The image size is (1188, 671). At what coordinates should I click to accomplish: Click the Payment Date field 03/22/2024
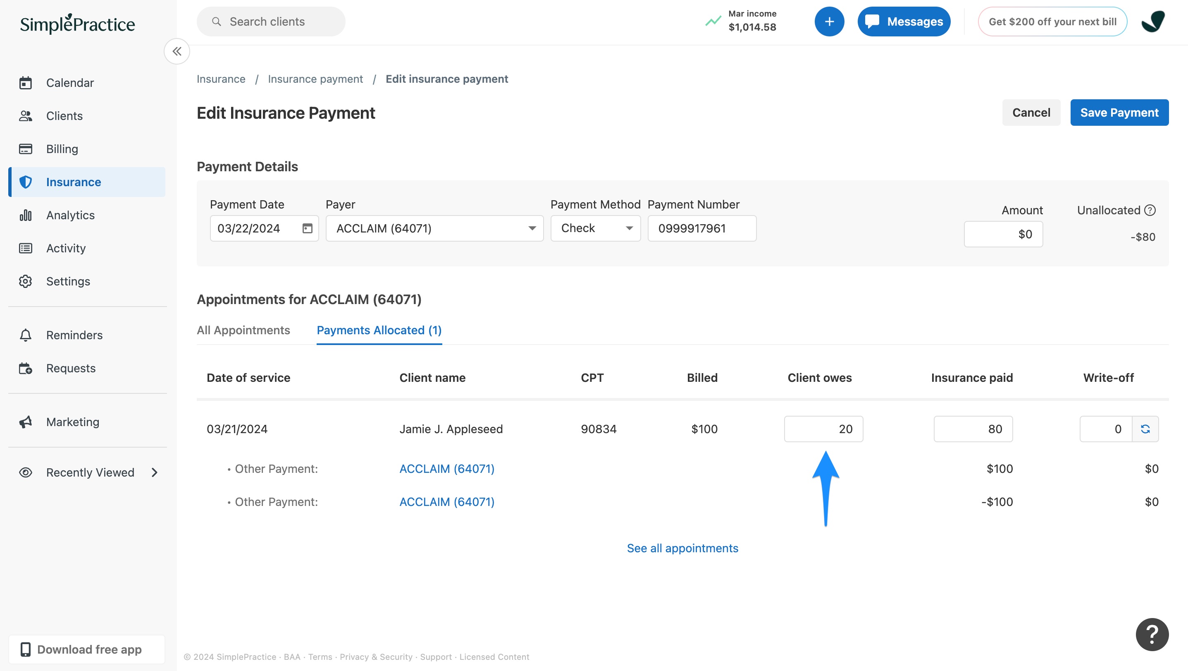click(x=264, y=228)
